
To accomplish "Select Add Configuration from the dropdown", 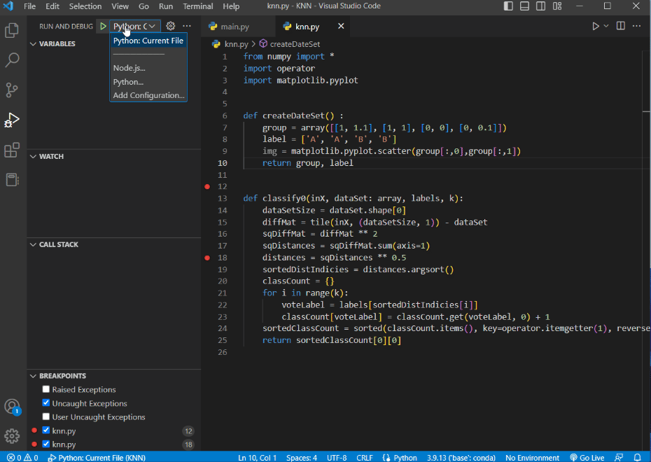I will (x=148, y=94).
